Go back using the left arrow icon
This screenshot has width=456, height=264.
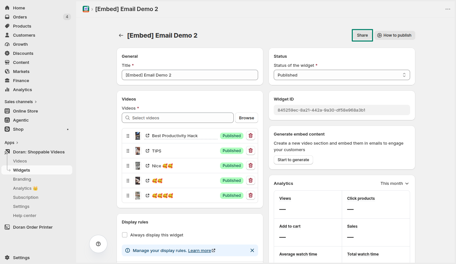121,35
